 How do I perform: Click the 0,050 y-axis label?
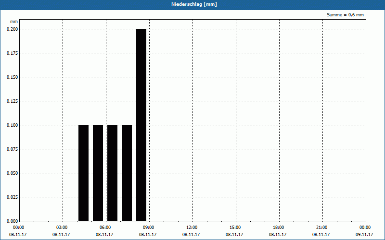point(13,173)
